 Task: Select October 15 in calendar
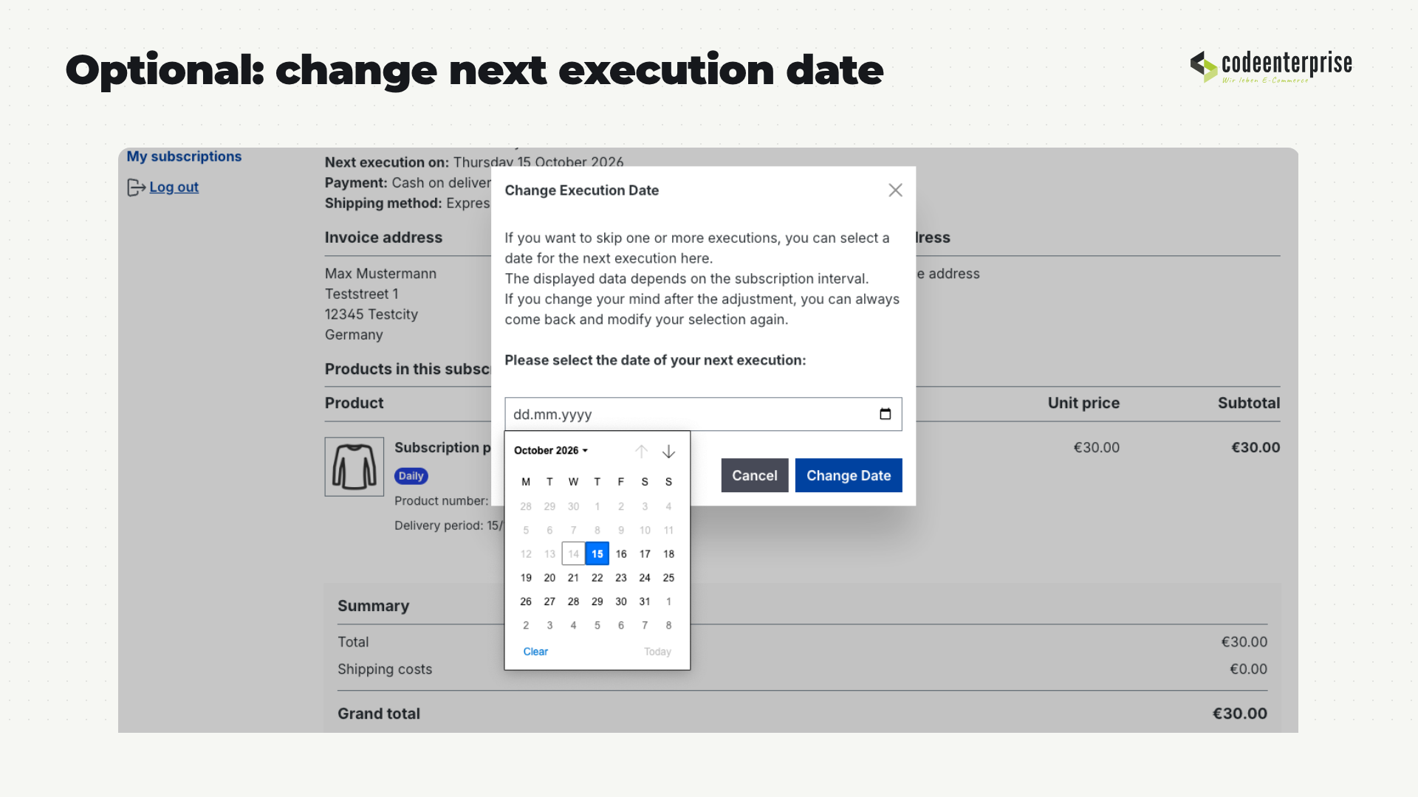(597, 553)
